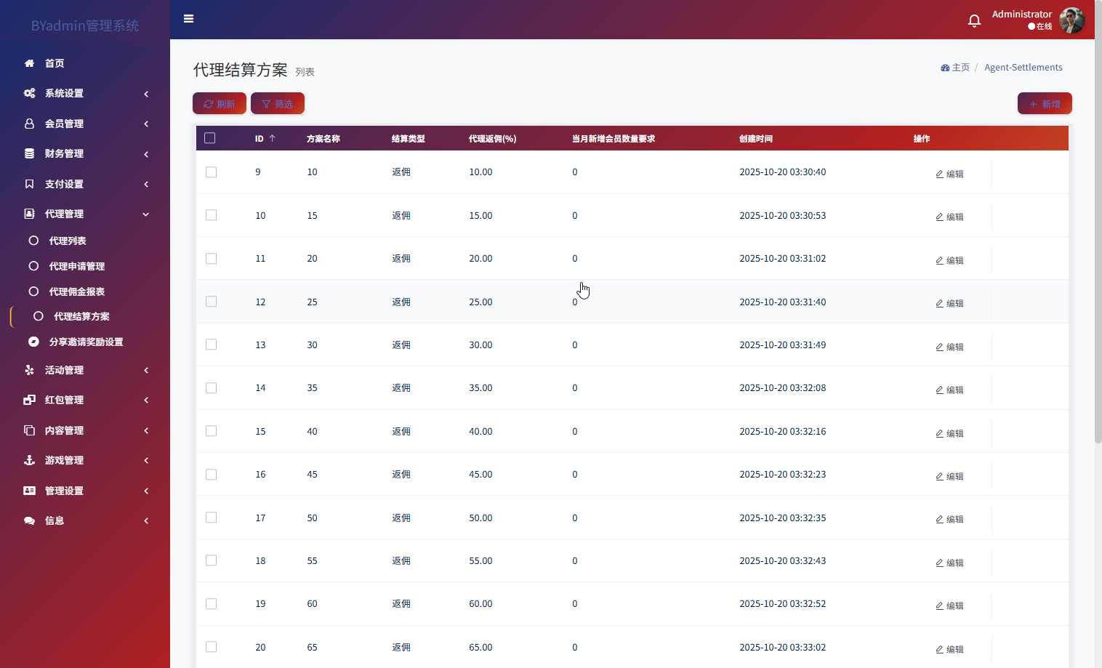This screenshot has height=668, width=1102.
Task: Click the circle icon beside 代理佣金报表
Action: click(33, 291)
